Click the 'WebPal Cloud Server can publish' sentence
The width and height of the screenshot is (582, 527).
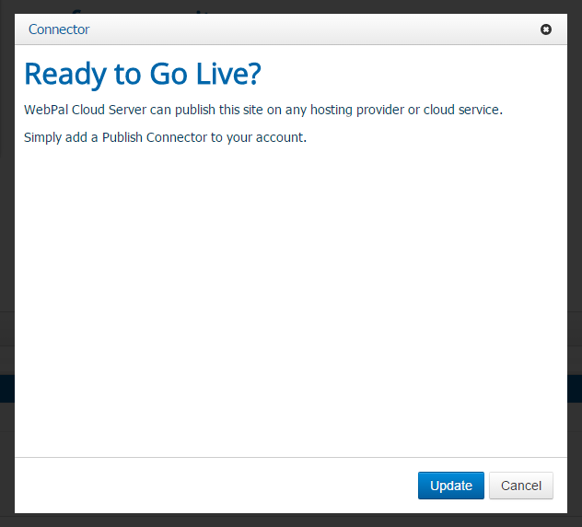click(263, 110)
